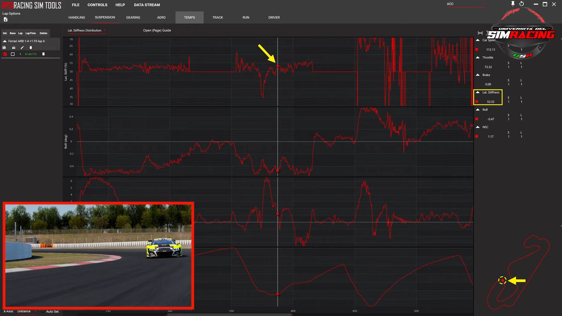This screenshot has width=562, height=316.
Task: Delete the Ferrari ARB lap with trash icon
Action: coord(31,47)
